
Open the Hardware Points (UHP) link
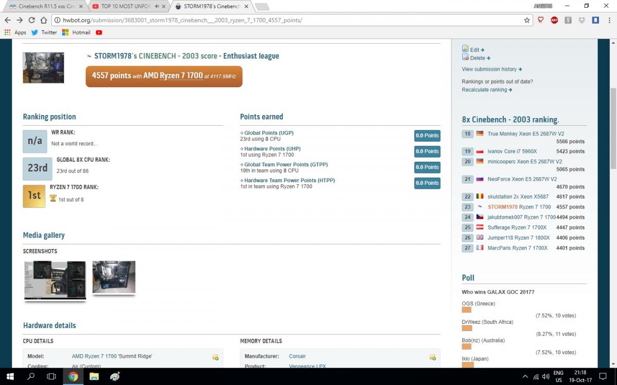tap(273, 149)
